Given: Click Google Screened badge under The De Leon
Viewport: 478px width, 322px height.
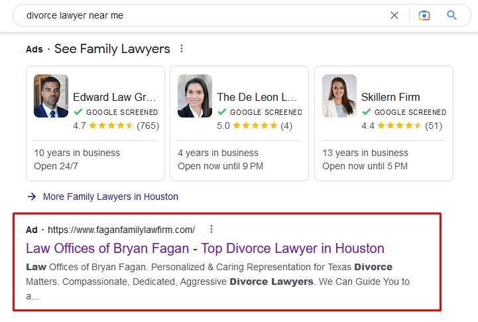Looking at the screenshot, I should point(260,112).
